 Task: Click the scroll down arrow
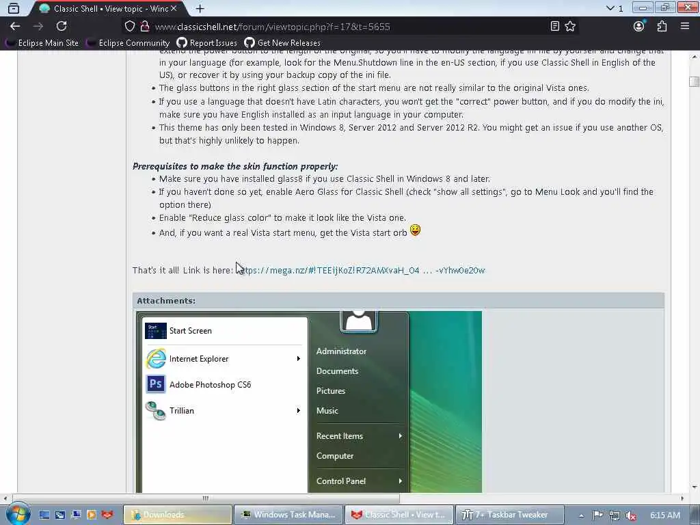(x=695, y=487)
